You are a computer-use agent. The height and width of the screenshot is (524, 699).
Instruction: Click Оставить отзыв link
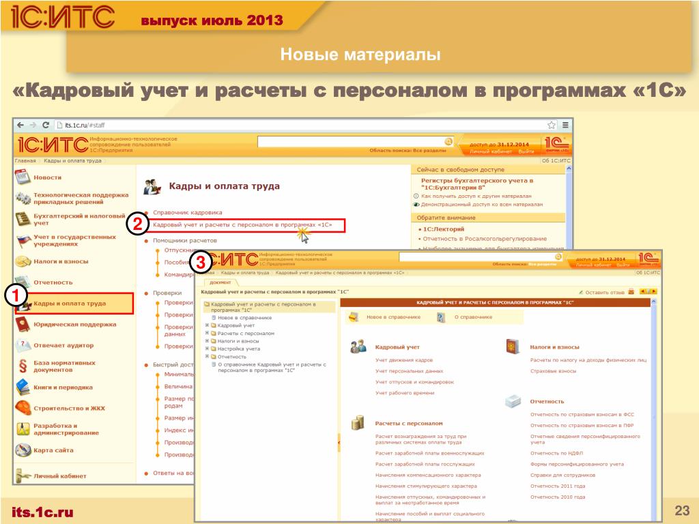point(605,292)
